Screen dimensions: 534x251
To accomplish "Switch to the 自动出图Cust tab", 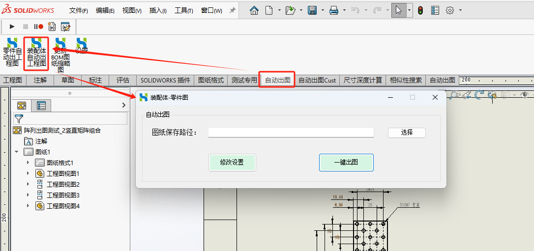I will click(x=317, y=80).
